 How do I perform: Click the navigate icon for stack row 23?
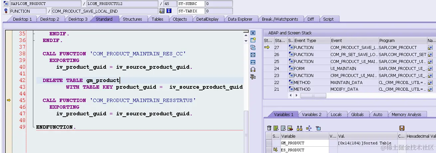click(x=430, y=76)
